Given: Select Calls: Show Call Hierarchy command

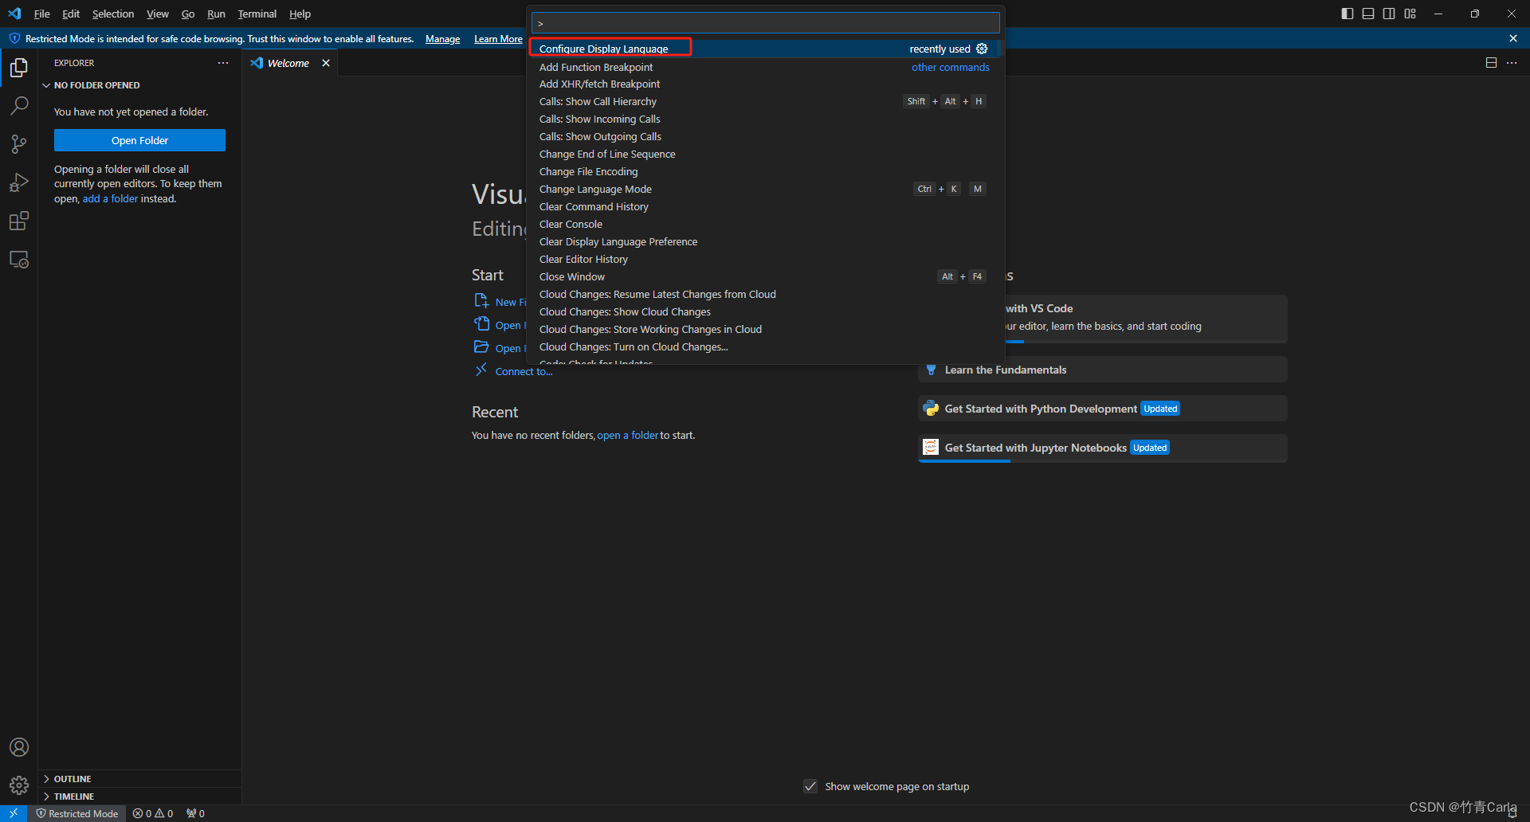Looking at the screenshot, I should coord(763,101).
